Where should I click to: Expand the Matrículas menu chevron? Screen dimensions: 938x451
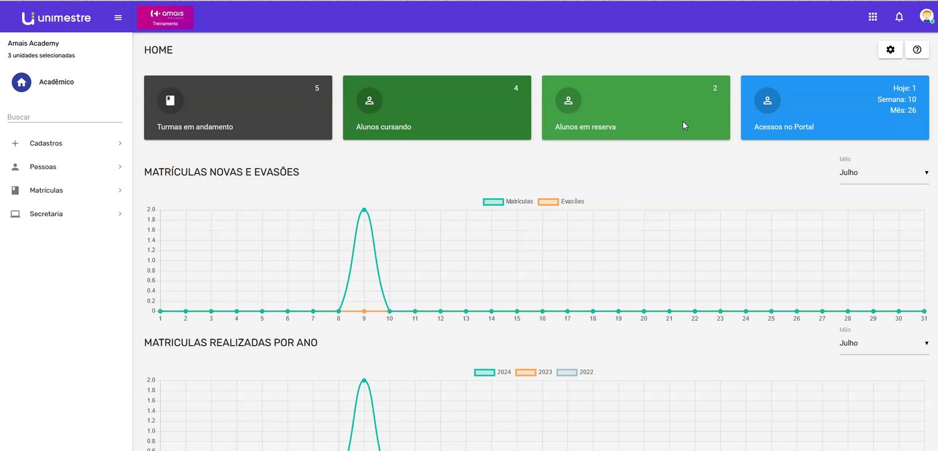coord(120,190)
